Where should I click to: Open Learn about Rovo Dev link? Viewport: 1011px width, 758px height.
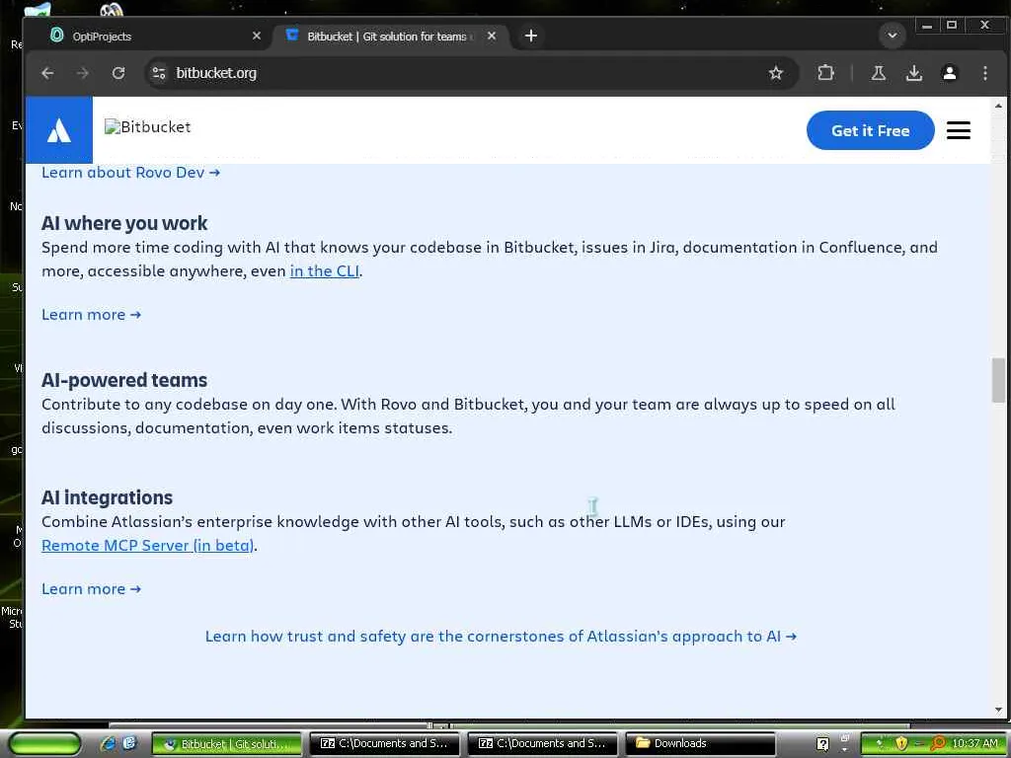[131, 172]
